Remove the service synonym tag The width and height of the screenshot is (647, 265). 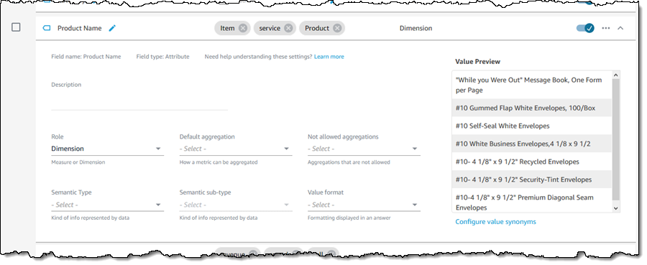tap(288, 28)
